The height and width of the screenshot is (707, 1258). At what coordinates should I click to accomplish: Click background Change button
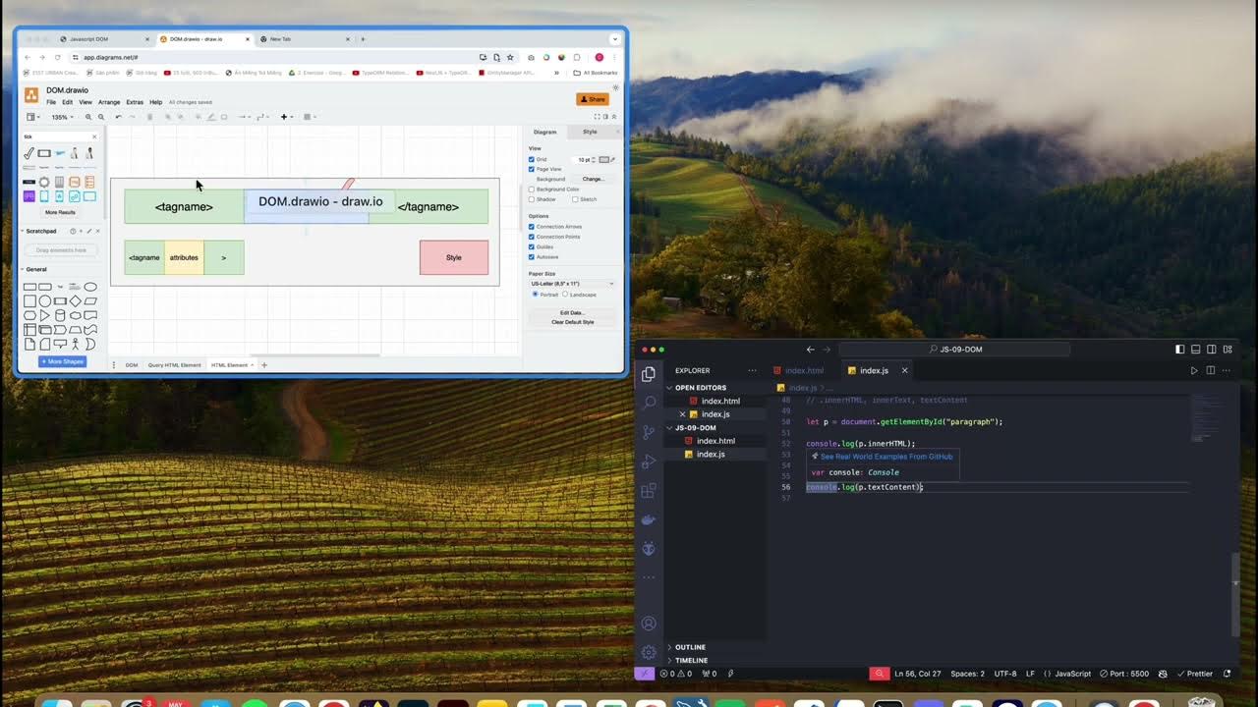click(x=593, y=179)
